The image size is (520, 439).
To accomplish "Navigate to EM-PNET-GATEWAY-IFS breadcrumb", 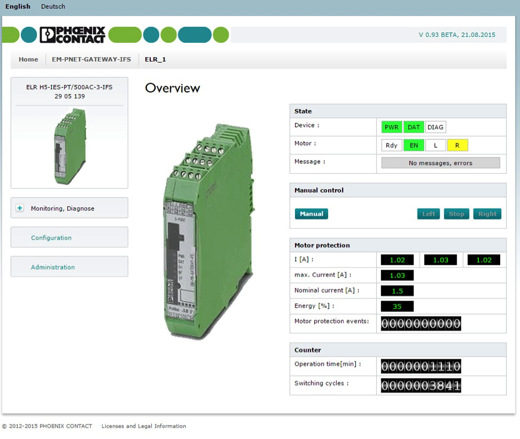I will point(91,59).
